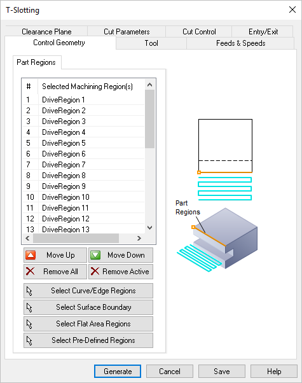Viewport: 302px width, 383px height.
Task: Click cursor icon on Select Curve/Edge Regions
Action: pyautogui.click(x=29, y=291)
